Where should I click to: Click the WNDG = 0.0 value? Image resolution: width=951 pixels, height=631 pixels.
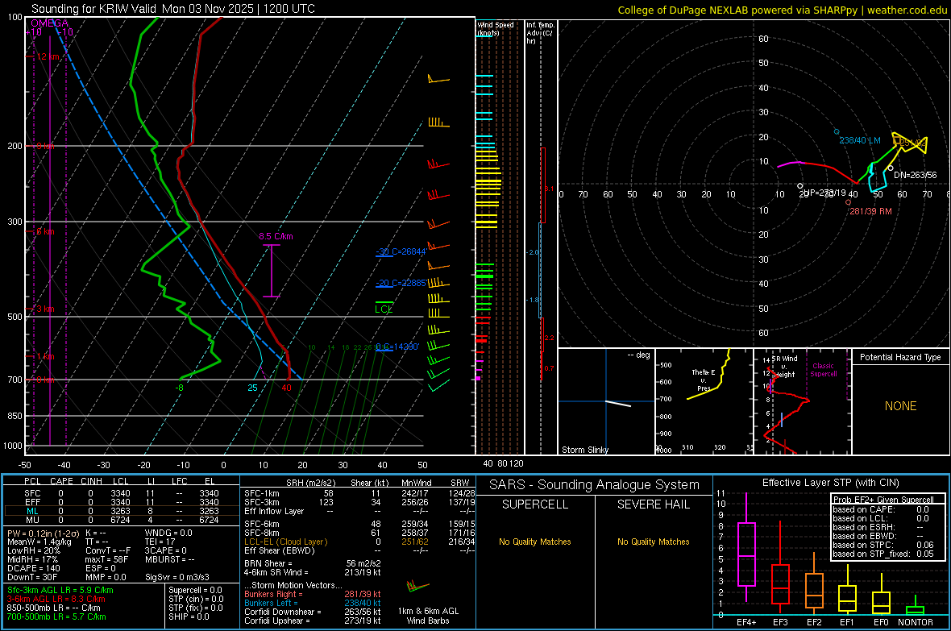tap(168, 533)
